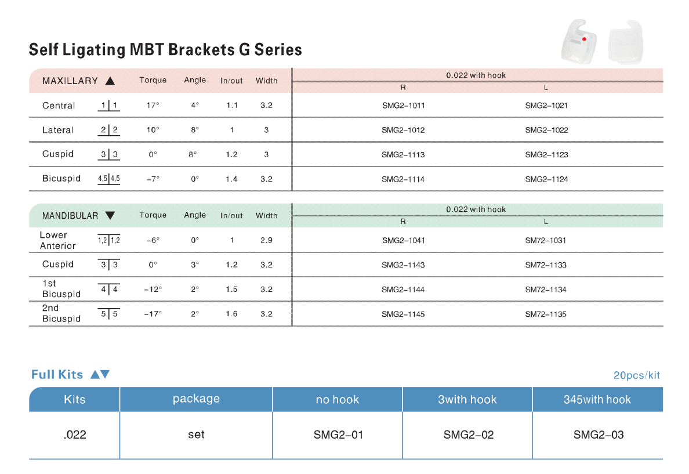Click the MANDIBULAR down-triangle icon
This screenshot has width=689, height=474.
tap(110, 215)
